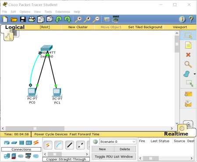
Task: Choose the Draw Polygon shape tool
Action: click(x=186, y=74)
